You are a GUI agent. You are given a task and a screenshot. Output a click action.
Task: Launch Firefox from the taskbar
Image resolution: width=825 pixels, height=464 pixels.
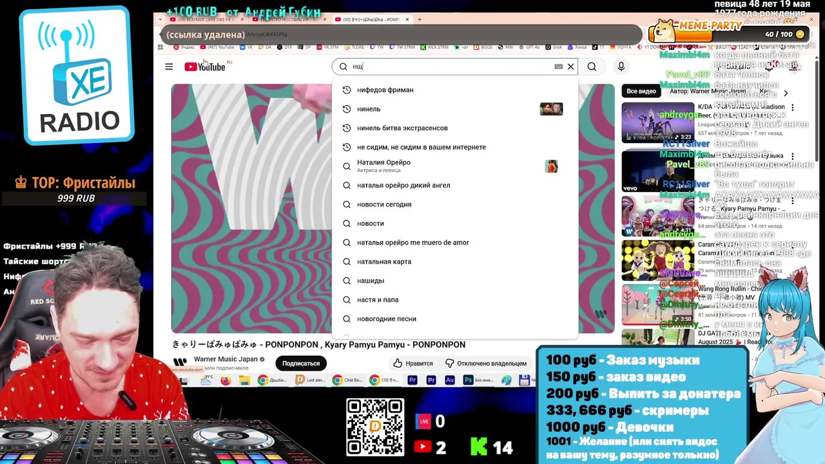tap(226, 380)
